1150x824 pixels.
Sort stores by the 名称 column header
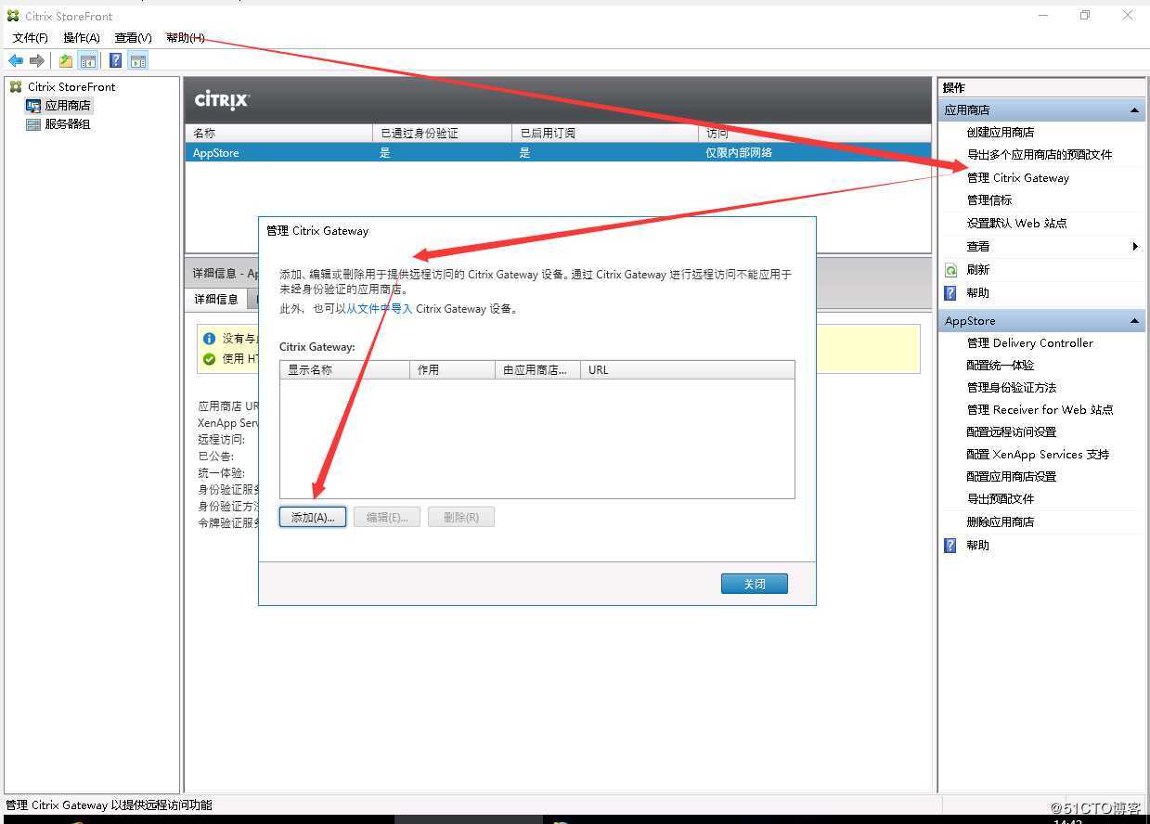[278, 134]
